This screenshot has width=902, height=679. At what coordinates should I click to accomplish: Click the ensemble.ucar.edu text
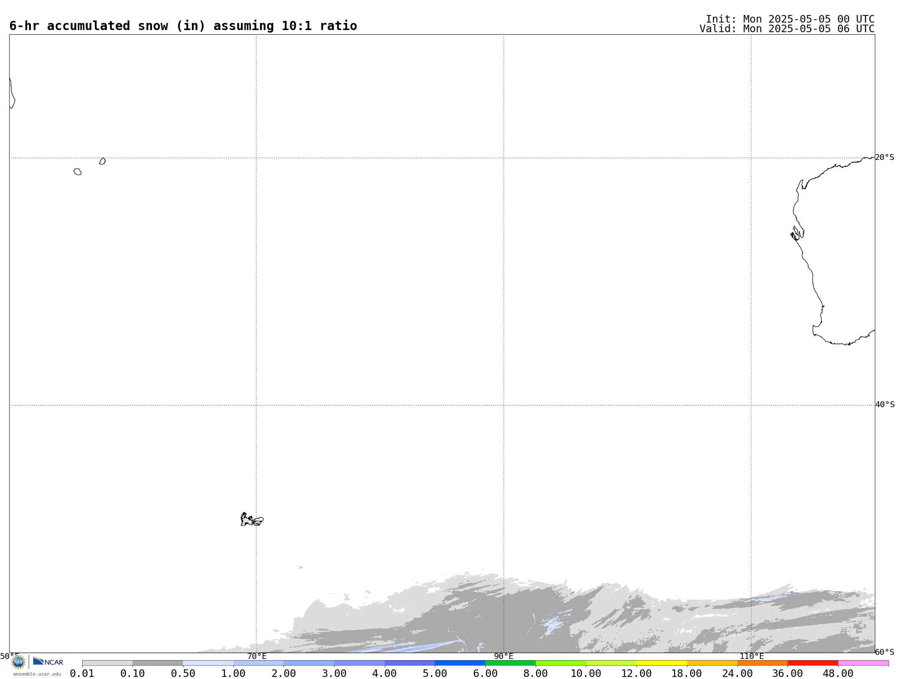click(x=37, y=674)
